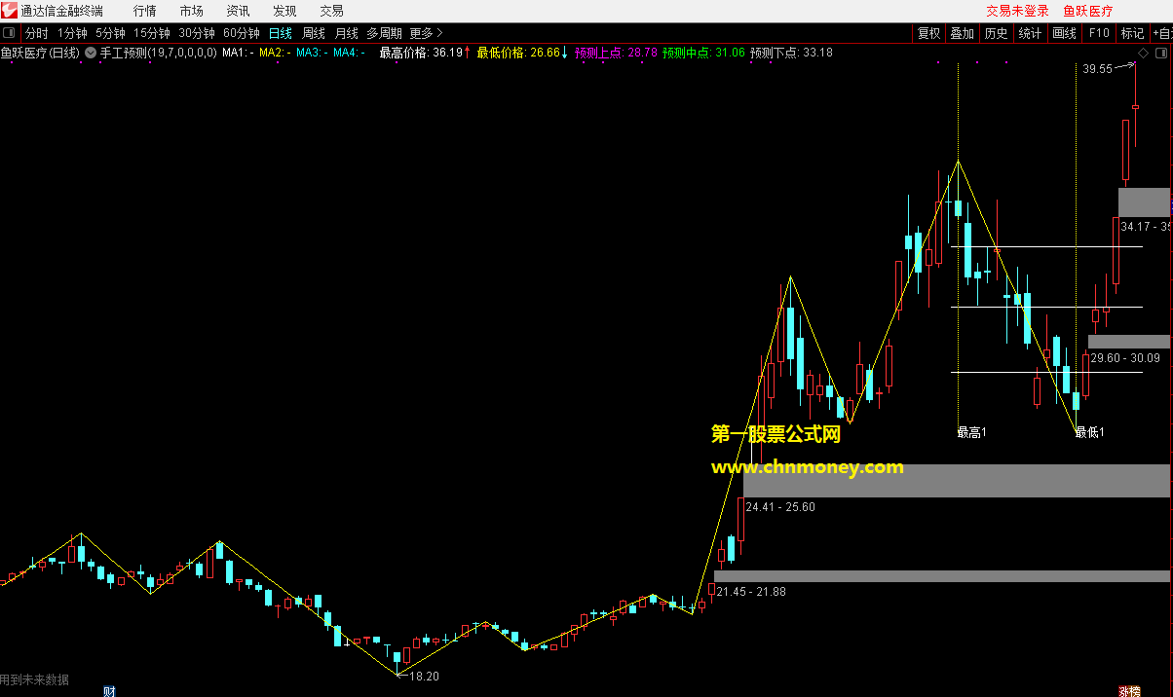Click the 用到未来数据 notice text
1173x697 pixels.
[34, 679]
